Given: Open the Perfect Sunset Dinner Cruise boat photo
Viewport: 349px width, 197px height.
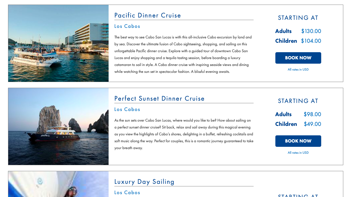Looking at the screenshot, I should tap(58, 126).
